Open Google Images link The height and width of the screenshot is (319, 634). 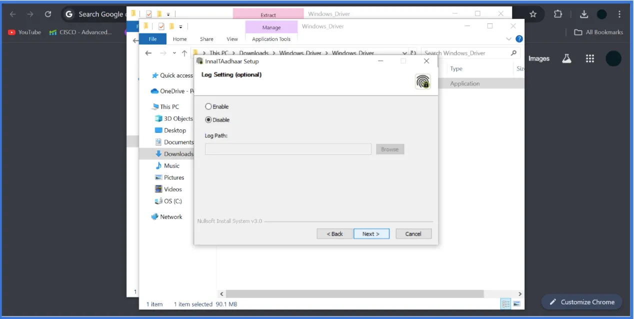539,58
